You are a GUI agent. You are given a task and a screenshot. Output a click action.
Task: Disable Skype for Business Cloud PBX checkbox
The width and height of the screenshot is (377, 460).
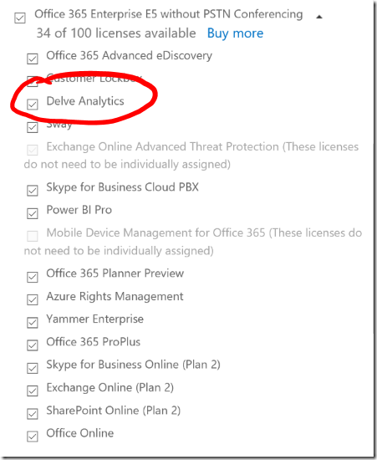[x=33, y=191]
